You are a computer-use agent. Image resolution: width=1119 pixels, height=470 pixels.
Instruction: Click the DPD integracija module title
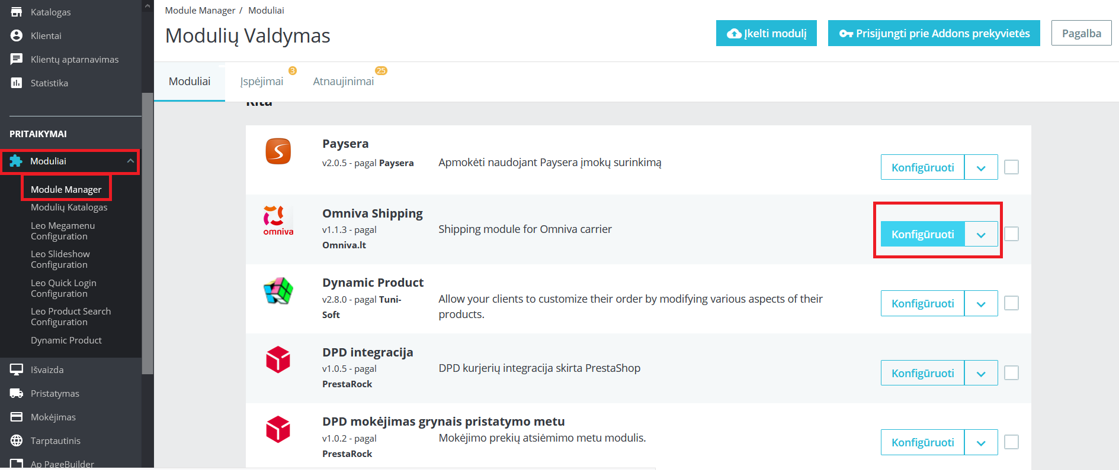(368, 352)
